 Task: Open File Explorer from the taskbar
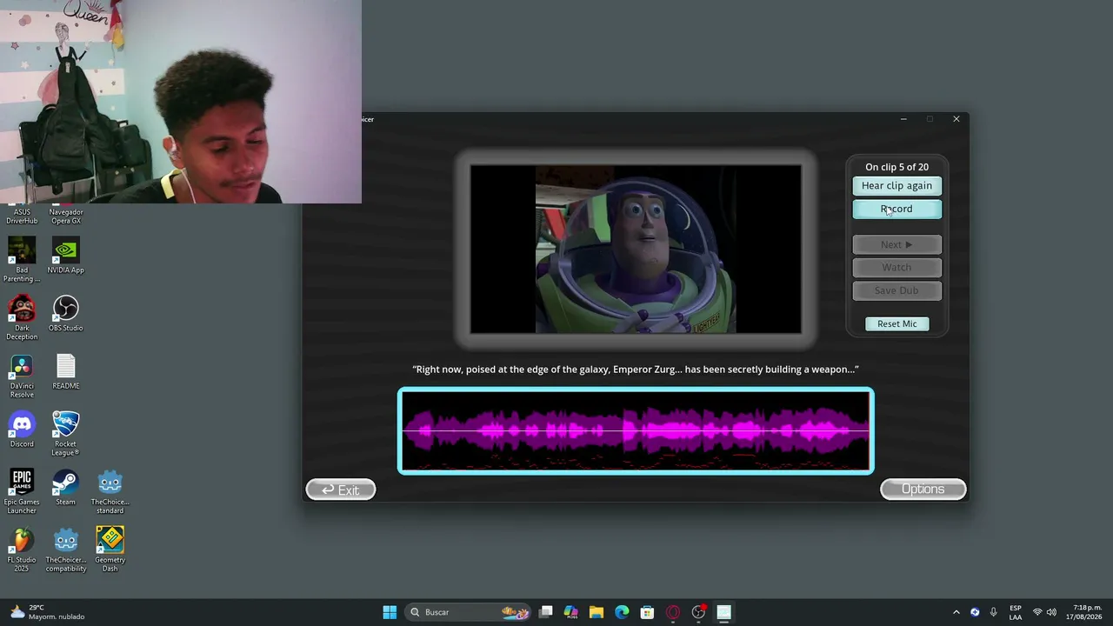(x=596, y=612)
